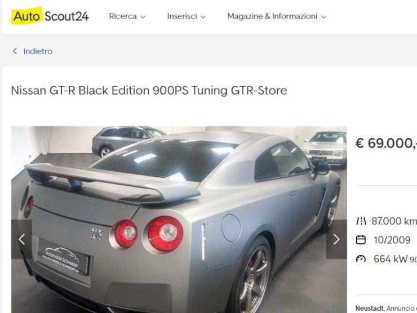Click the back chevron beside Indietro
417x313 pixels.
(x=15, y=51)
